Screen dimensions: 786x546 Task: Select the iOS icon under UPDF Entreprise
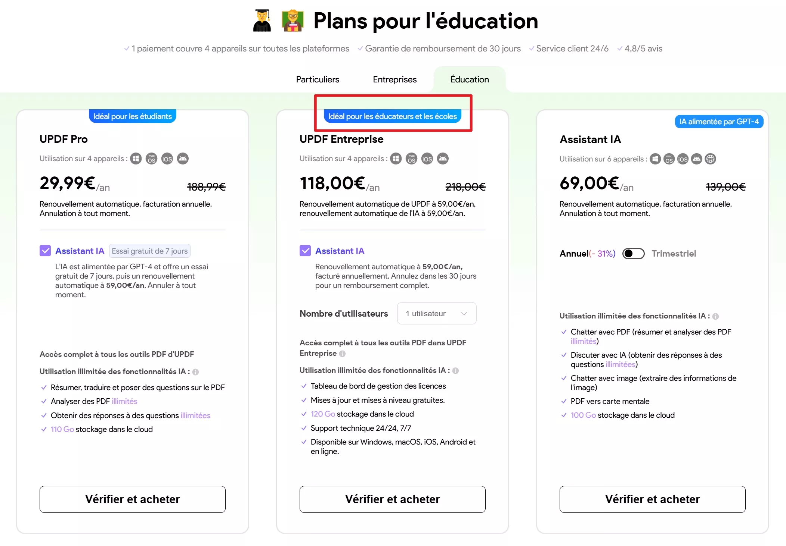pyautogui.click(x=427, y=159)
